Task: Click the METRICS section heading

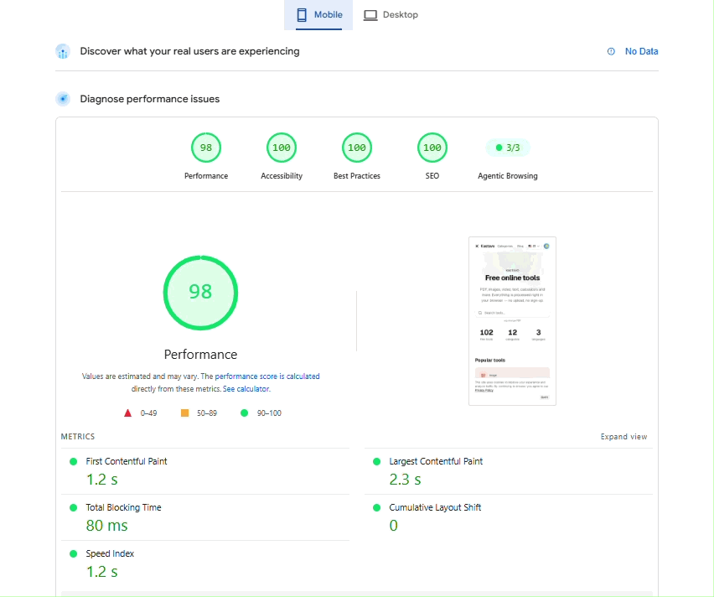Action: click(x=78, y=437)
